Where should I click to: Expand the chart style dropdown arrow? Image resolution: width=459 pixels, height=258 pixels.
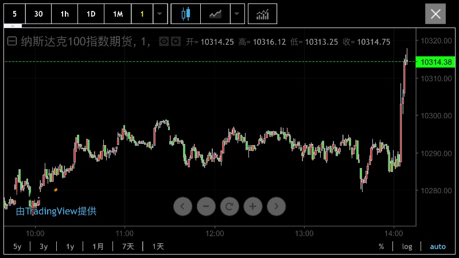coord(237,14)
